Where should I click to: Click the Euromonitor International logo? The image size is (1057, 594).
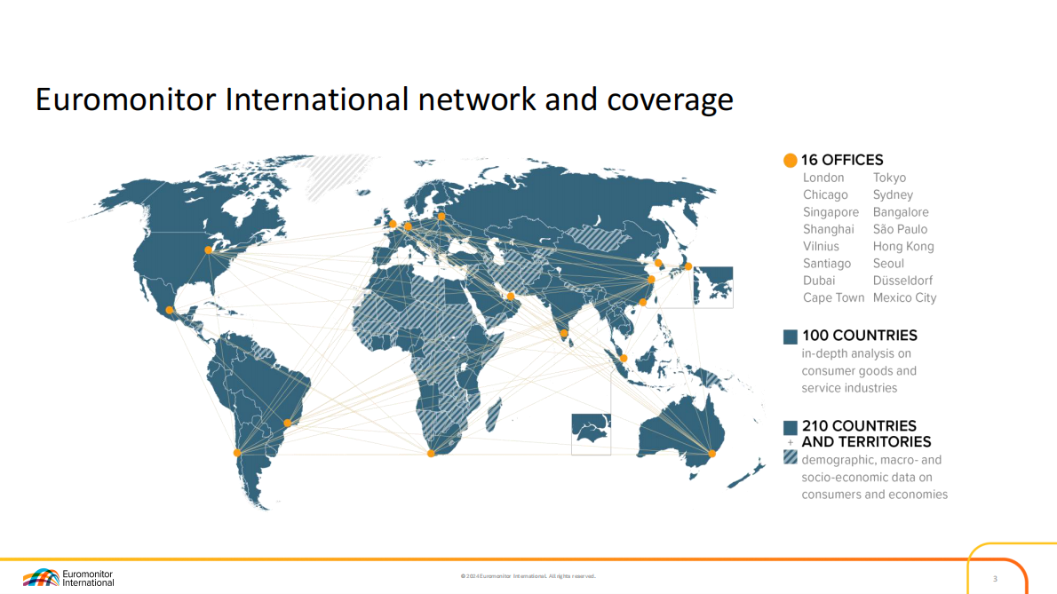68,578
